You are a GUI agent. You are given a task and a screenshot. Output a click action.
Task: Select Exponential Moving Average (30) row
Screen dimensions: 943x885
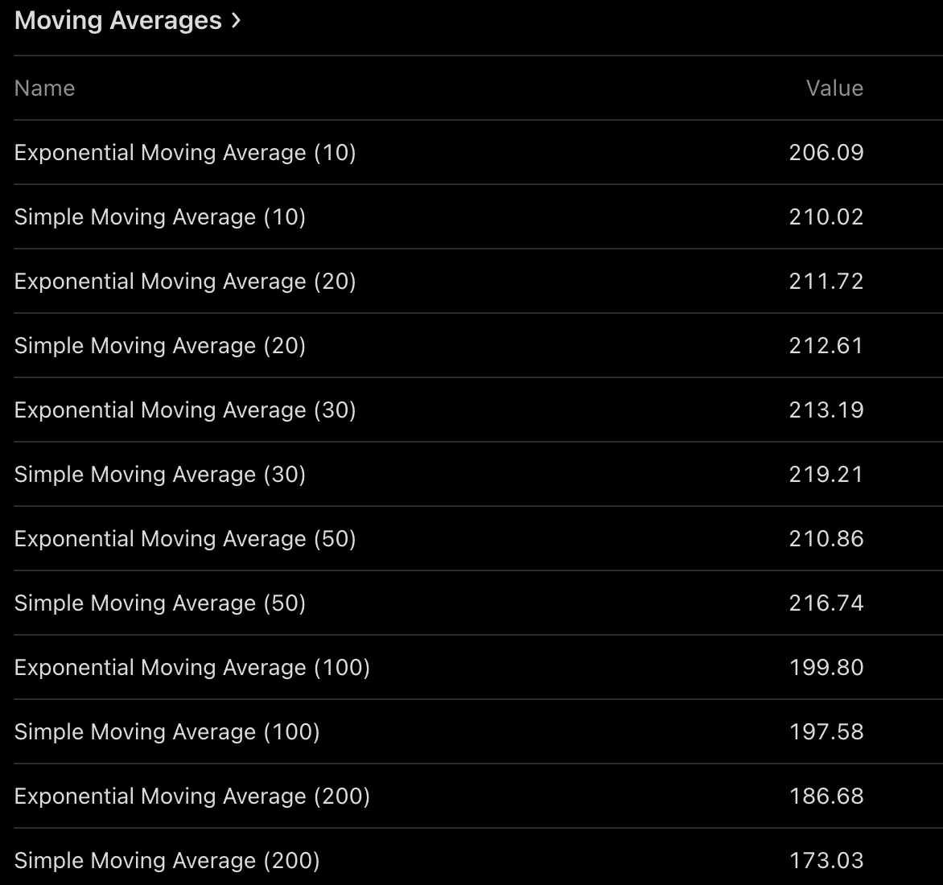click(x=185, y=410)
